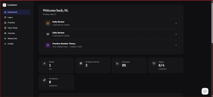
Task: Click the Tutor Shop bag icon
Action: pyautogui.click(x=5, y=28)
